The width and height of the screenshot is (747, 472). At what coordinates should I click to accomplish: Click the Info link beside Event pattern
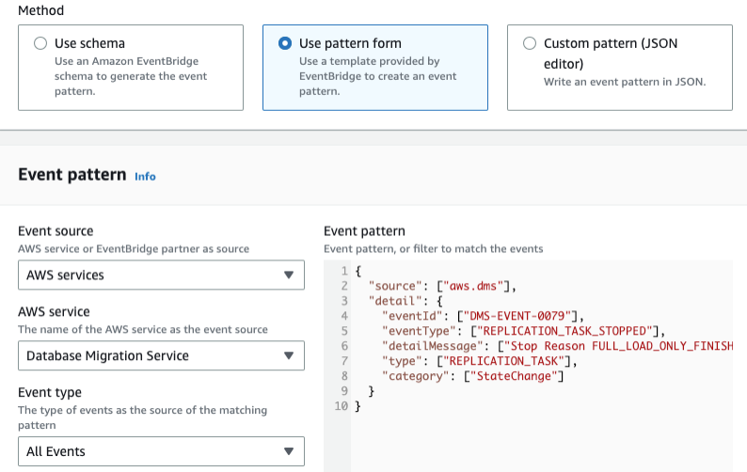coord(145,176)
